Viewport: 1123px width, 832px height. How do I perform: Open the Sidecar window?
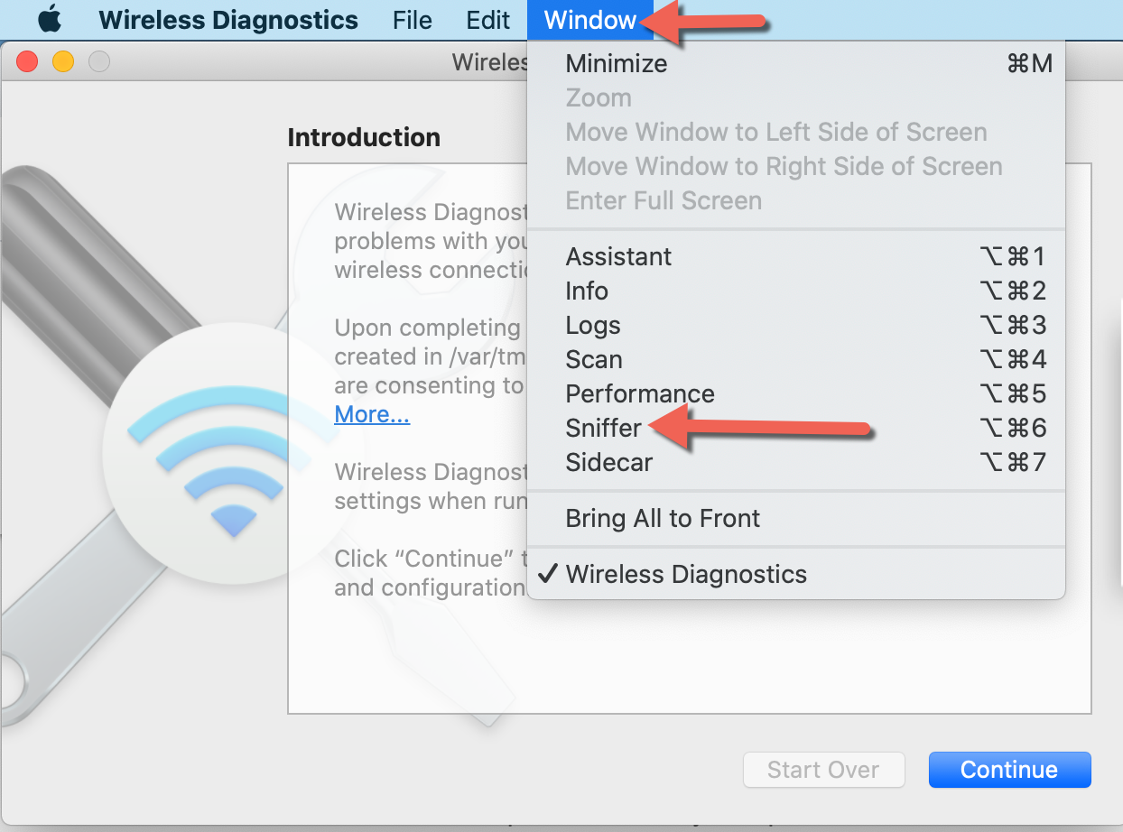click(x=609, y=463)
